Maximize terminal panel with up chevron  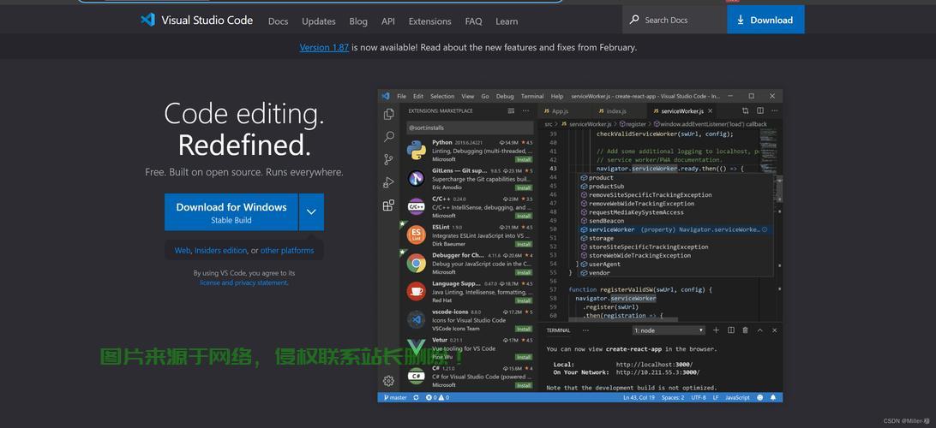coord(760,330)
